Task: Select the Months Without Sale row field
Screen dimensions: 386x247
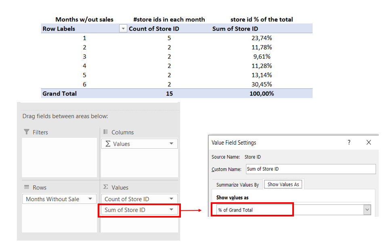Action: pos(59,199)
